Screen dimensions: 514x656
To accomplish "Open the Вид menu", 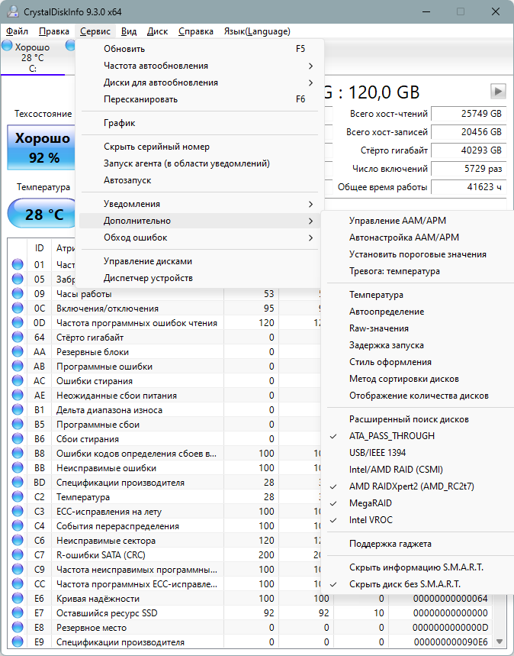I will 129,31.
